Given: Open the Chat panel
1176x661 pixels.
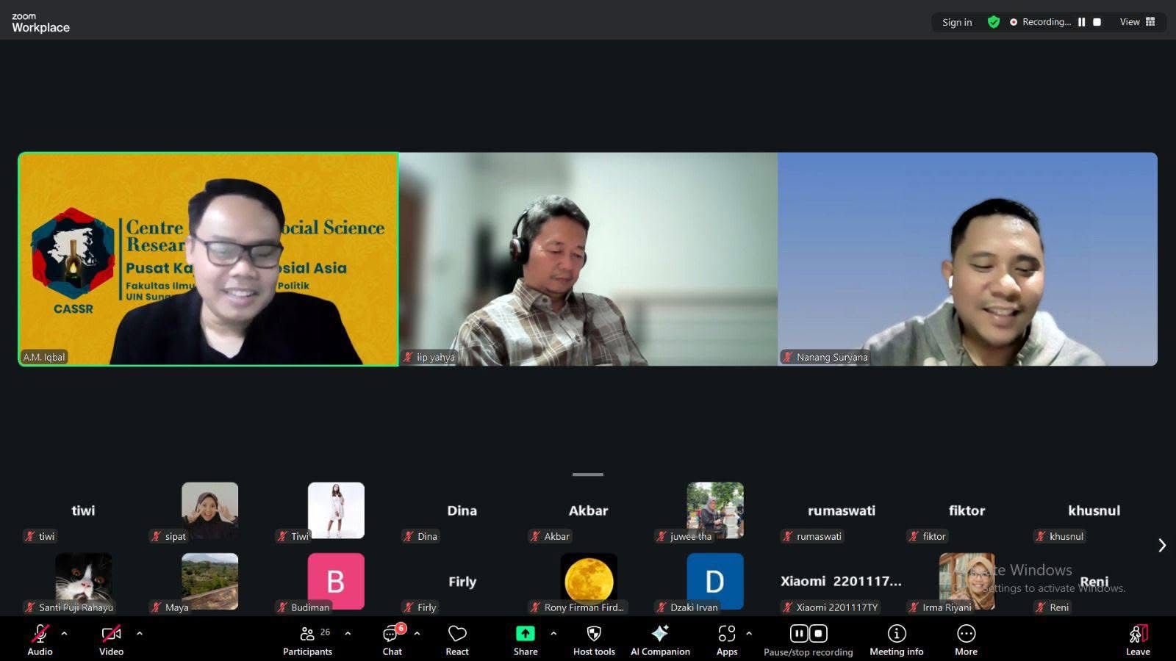Looking at the screenshot, I should pos(392,639).
